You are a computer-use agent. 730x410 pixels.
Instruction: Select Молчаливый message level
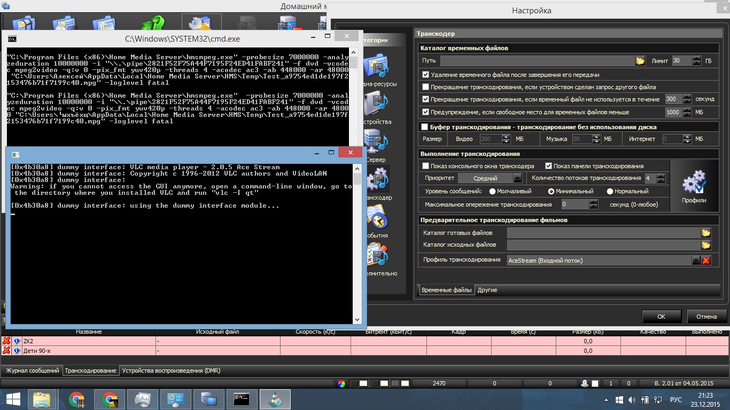click(492, 191)
